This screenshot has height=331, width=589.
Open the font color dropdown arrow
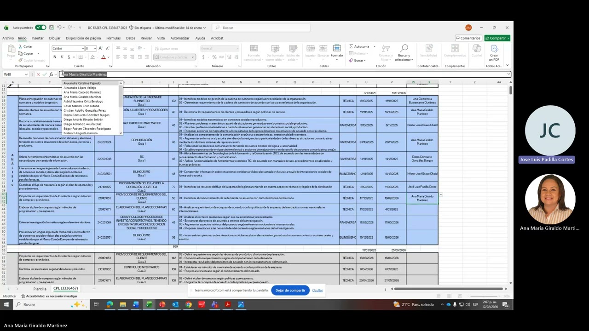click(x=109, y=57)
